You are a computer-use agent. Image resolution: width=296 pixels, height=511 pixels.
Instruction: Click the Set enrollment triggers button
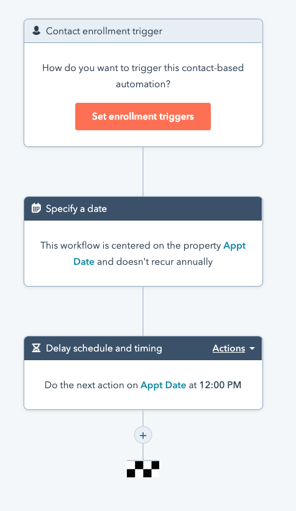pos(143,117)
